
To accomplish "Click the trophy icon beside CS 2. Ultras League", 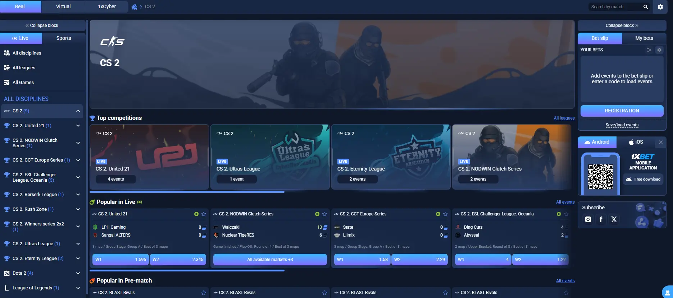I will [x=6, y=244].
